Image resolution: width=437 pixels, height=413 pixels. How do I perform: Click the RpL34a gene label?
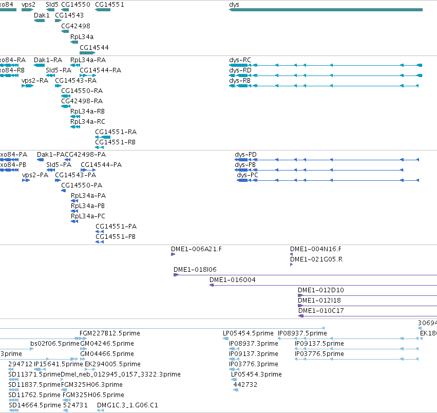[82, 37]
